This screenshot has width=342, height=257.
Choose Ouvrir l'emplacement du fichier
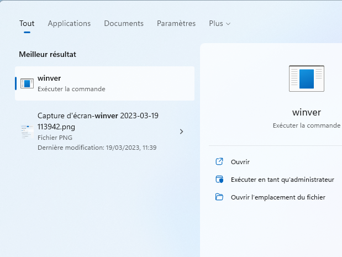point(278,197)
